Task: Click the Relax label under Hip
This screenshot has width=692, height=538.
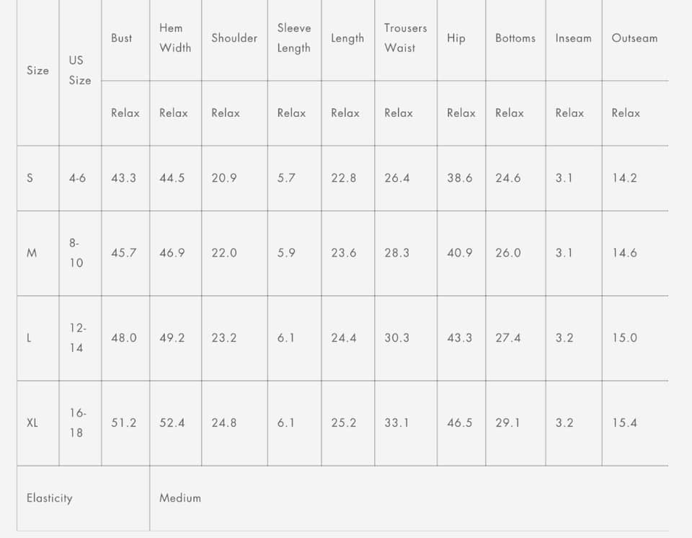Action: click(461, 113)
